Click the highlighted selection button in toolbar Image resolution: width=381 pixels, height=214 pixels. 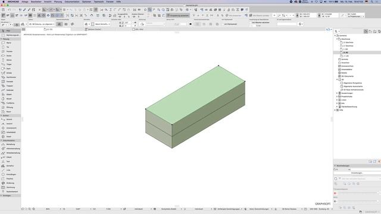(178, 15)
